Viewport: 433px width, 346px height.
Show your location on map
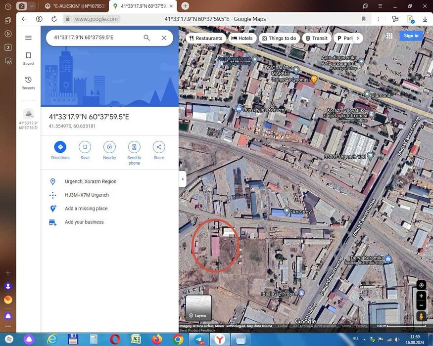point(421,285)
